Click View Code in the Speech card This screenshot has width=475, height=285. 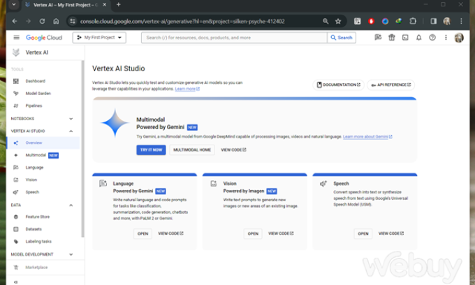(x=391, y=233)
